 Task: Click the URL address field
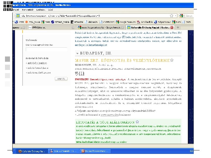click(94, 16)
